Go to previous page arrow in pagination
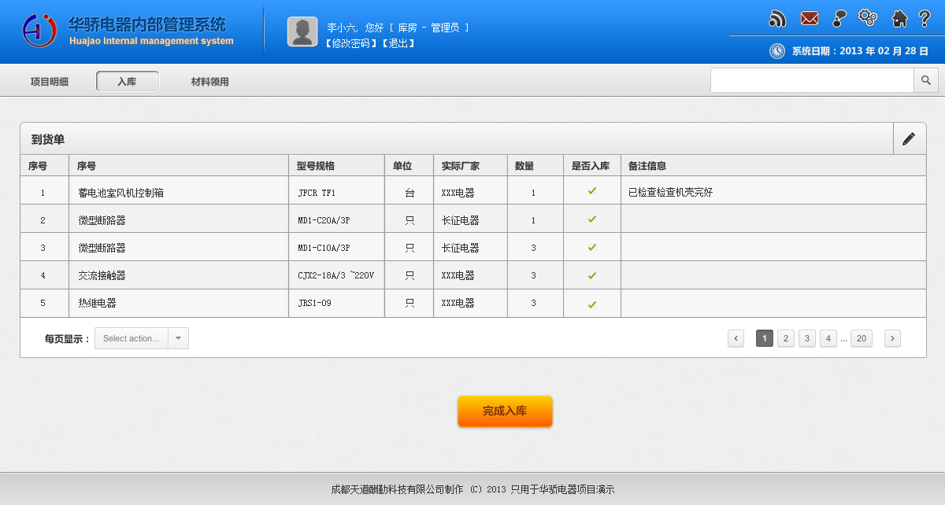The image size is (945, 505). coord(736,338)
